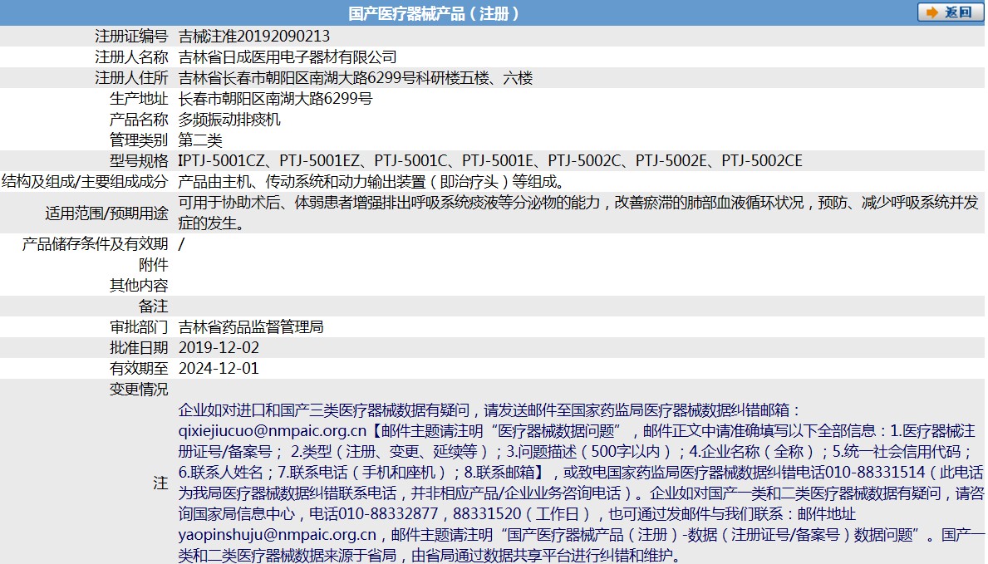Click the 产品储存条件及有效期 label
This screenshot has width=988, height=564.
pyautogui.click(x=96, y=244)
